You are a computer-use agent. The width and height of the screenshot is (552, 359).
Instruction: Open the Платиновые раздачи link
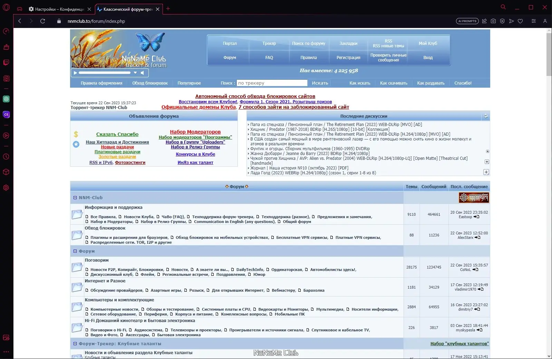tap(117, 152)
